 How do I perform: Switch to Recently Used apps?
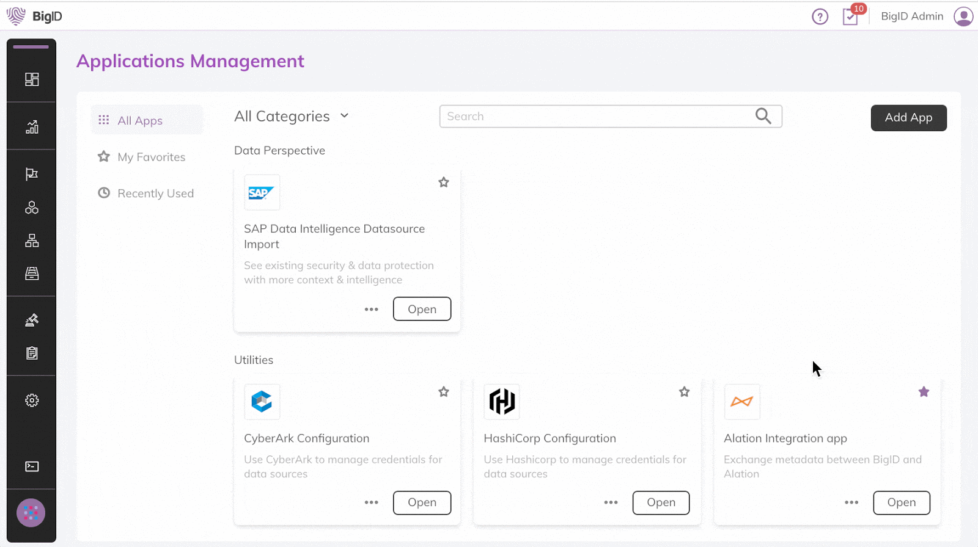[x=155, y=194]
